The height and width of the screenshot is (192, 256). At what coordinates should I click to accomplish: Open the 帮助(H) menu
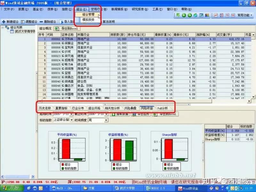(187, 9)
